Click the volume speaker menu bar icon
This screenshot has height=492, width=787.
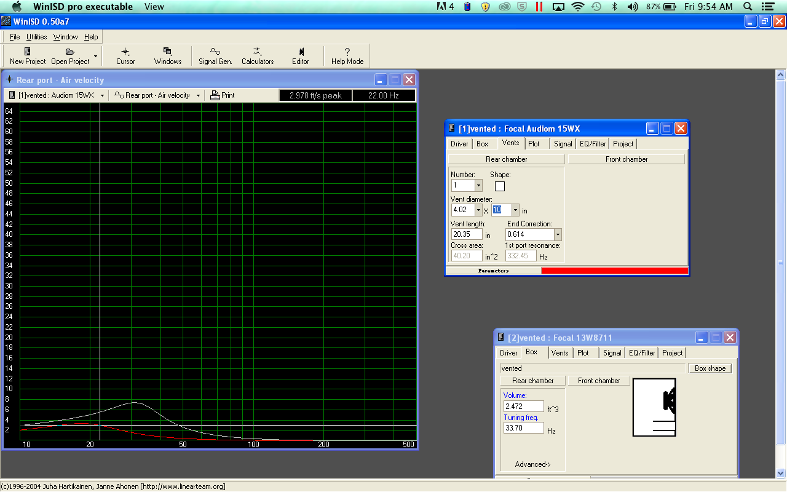(632, 7)
